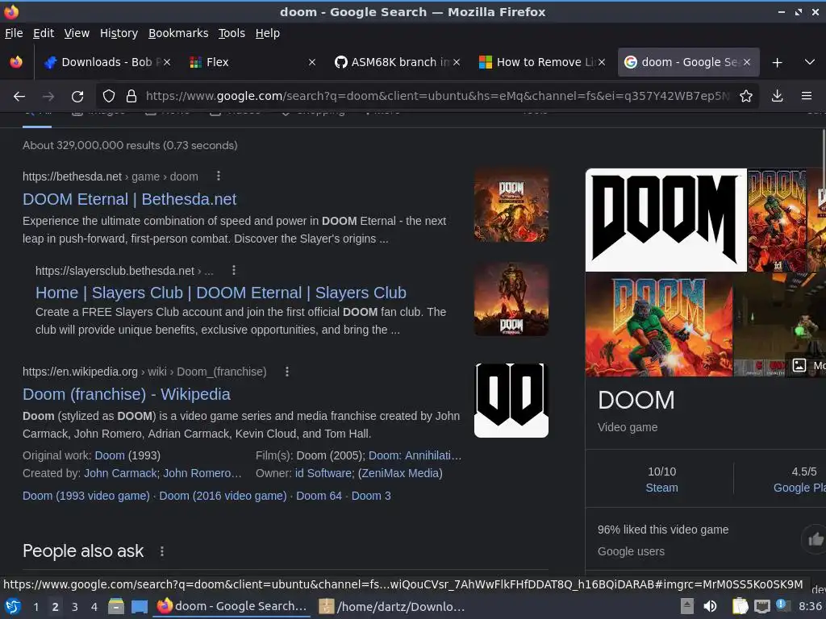Switch to workspace 1 in taskbar

click(35, 607)
